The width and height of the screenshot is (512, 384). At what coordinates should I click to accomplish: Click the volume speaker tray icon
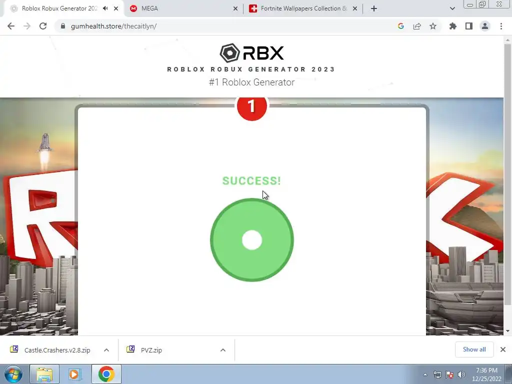pos(461,374)
